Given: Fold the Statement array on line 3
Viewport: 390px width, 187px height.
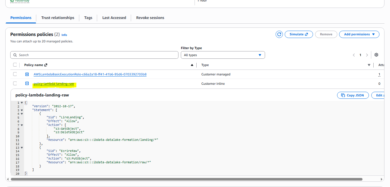Looking at the screenshot, I should [x=22, y=110].
